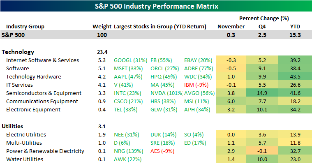Select the Weight column header
Screen dimensions: 312x164
102,27
